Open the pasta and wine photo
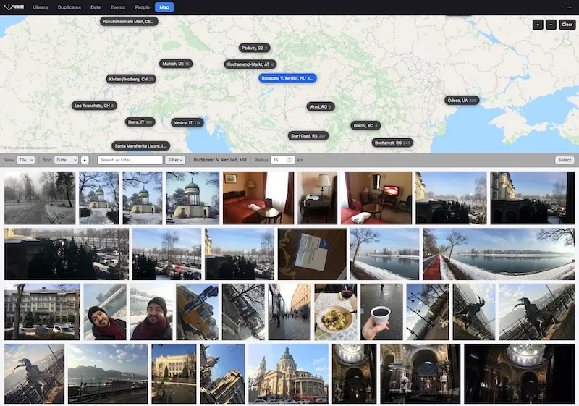Viewport: 579px width, 406px height. pyautogui.click(x=336, y=311)
